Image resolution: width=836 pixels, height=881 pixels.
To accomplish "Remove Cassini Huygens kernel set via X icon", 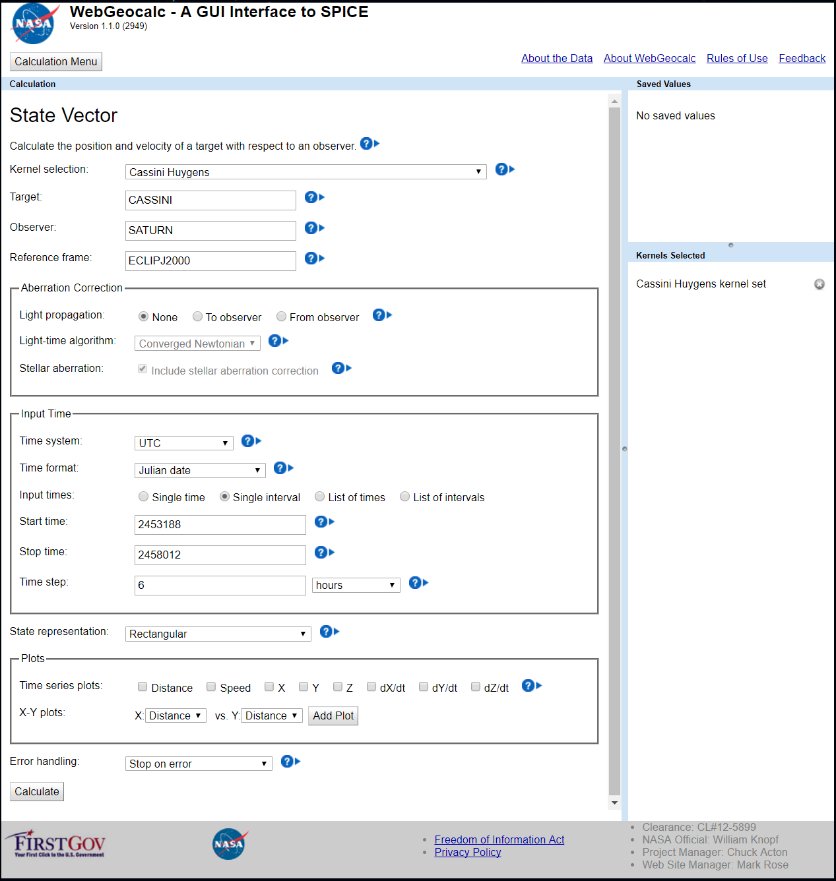I will [820, 284].
